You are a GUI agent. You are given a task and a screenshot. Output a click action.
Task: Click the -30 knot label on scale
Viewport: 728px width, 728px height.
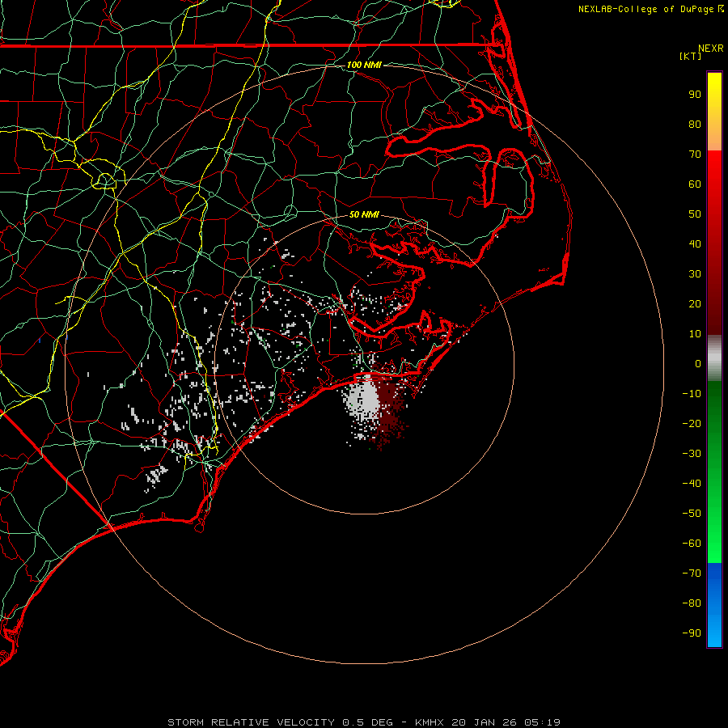pos(692,454)
